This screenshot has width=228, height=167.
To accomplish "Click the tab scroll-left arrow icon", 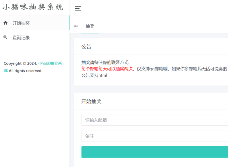I will pos(76,26).
